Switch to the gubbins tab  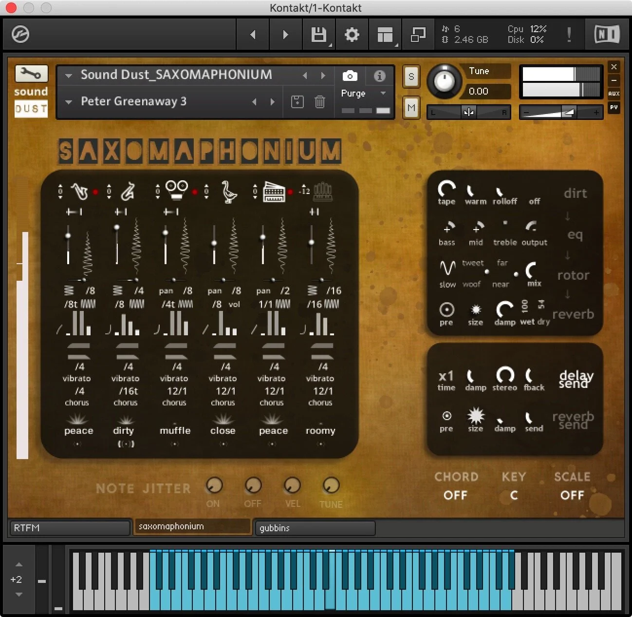315,528
